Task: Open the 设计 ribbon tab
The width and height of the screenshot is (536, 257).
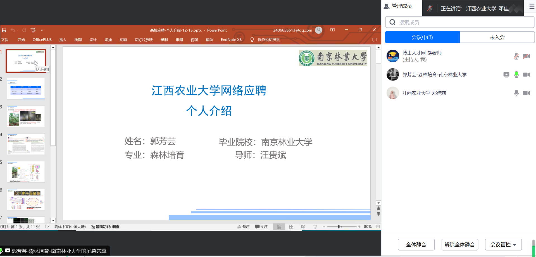Action: coord(93,40)
